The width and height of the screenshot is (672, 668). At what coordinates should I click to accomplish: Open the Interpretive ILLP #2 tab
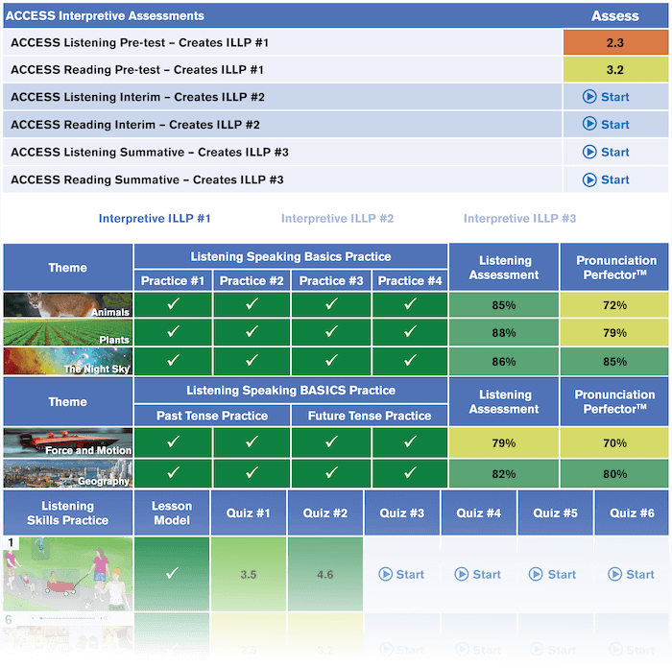337,219
